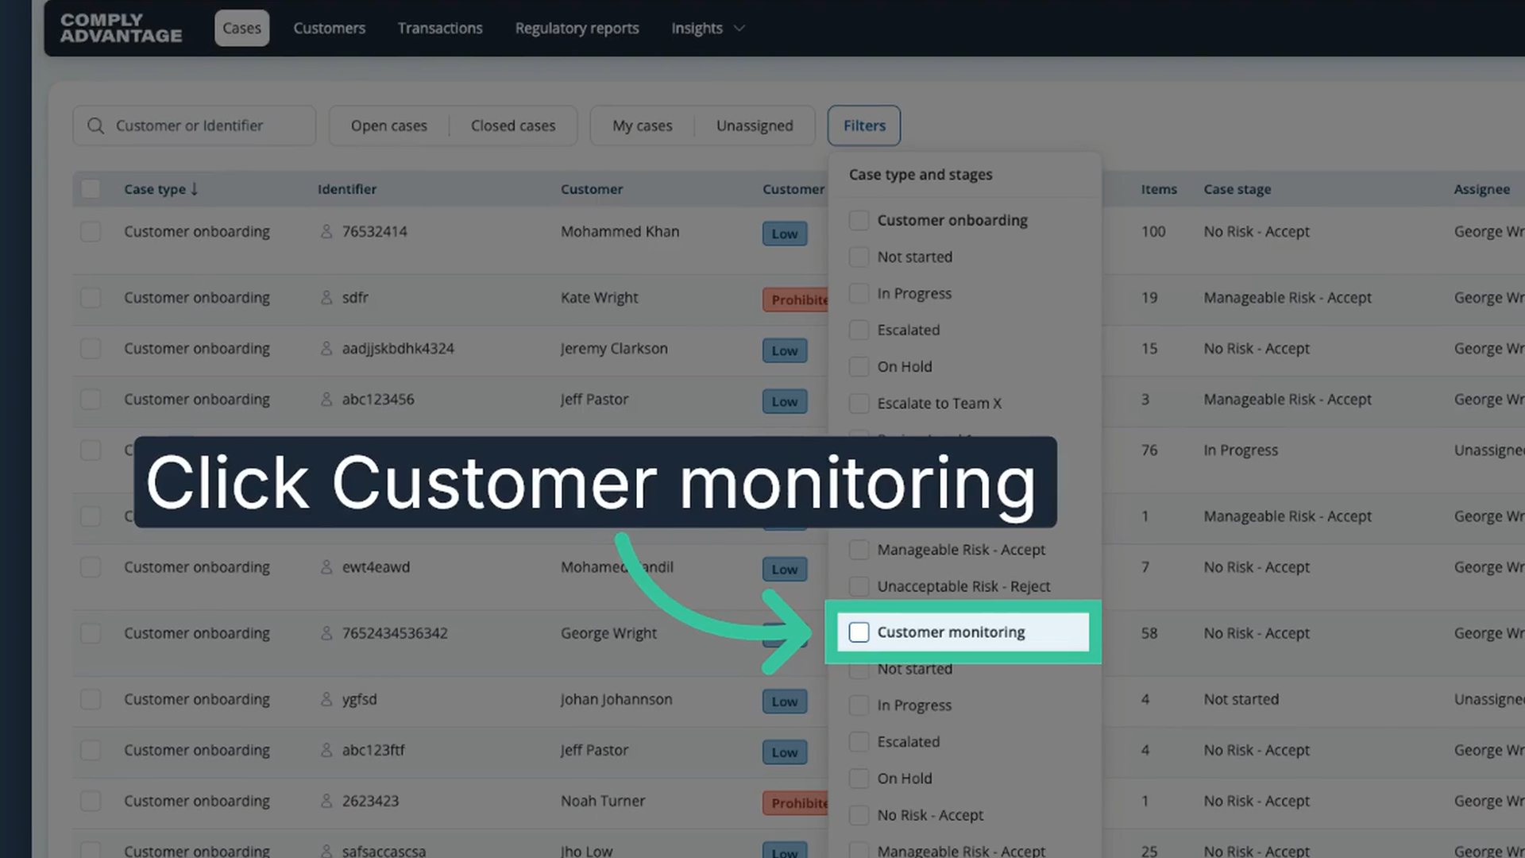Screen dimensions: 1525x858
Task: Select the Mohammed Khan row checkbox
Action: [91, 231]
